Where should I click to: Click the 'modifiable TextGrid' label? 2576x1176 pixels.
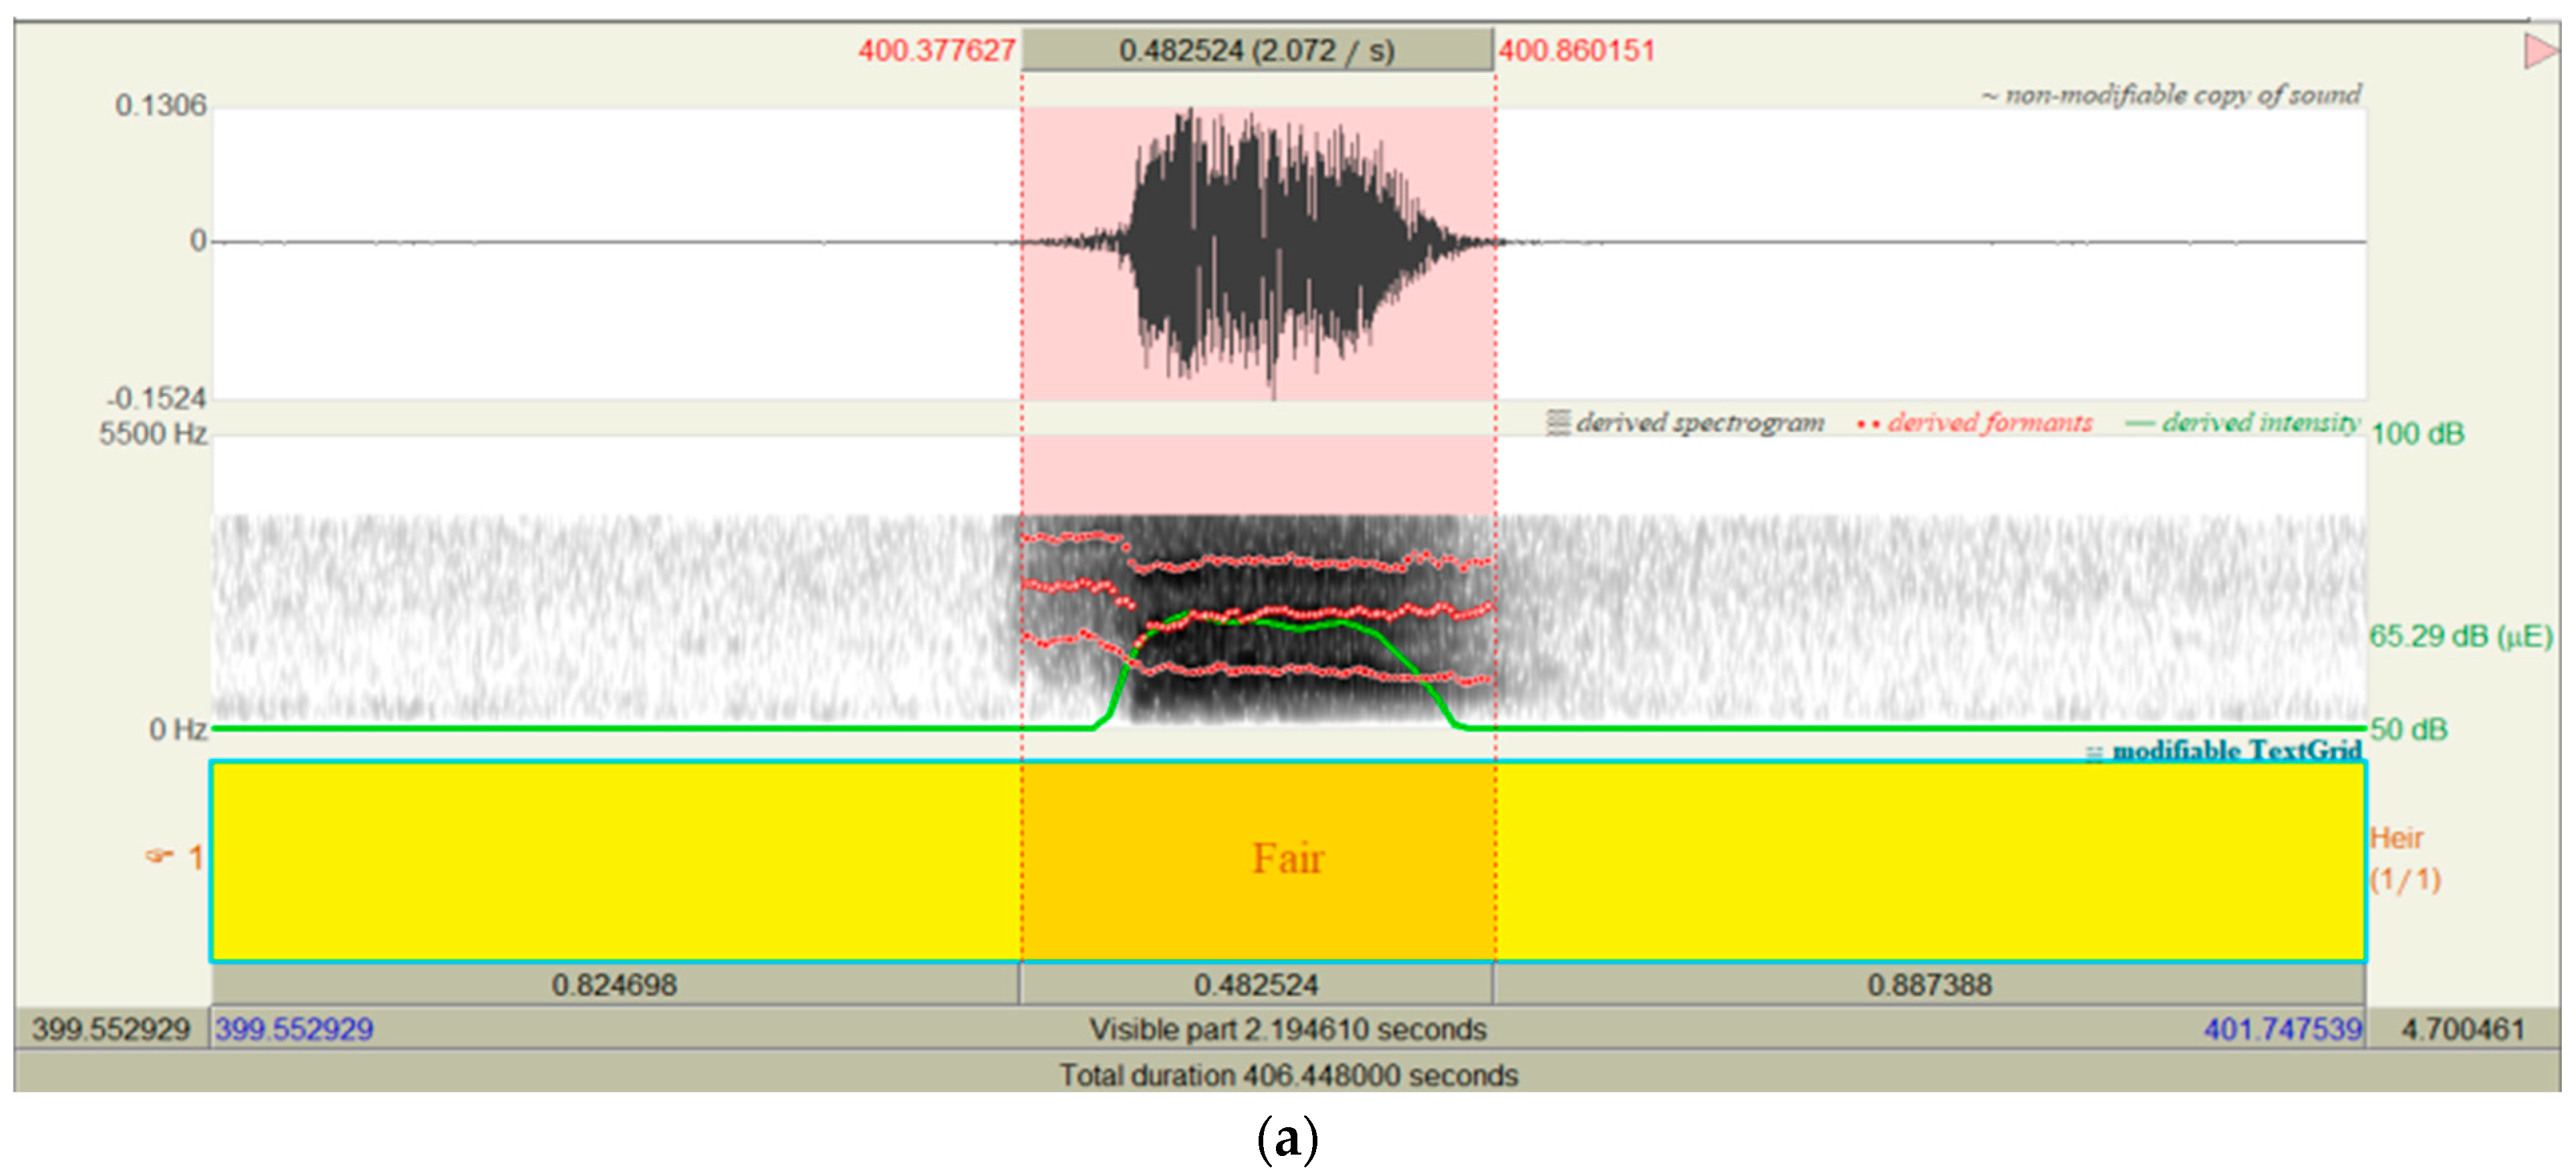click(x=2237, y=750)
